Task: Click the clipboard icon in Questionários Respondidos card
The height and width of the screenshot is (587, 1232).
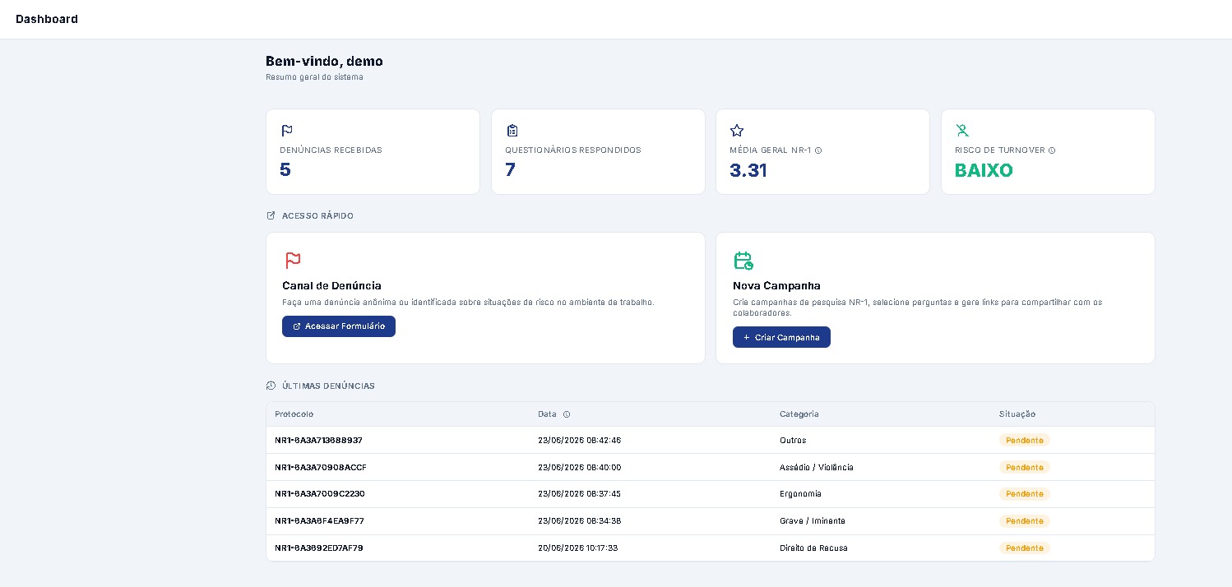Action: pyautogui.click(x=512, y=131)
